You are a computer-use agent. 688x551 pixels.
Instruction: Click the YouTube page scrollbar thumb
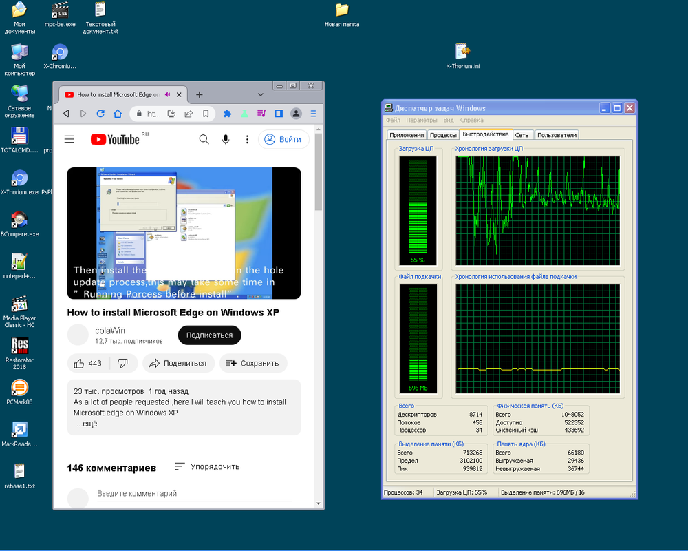coord(319,171)
